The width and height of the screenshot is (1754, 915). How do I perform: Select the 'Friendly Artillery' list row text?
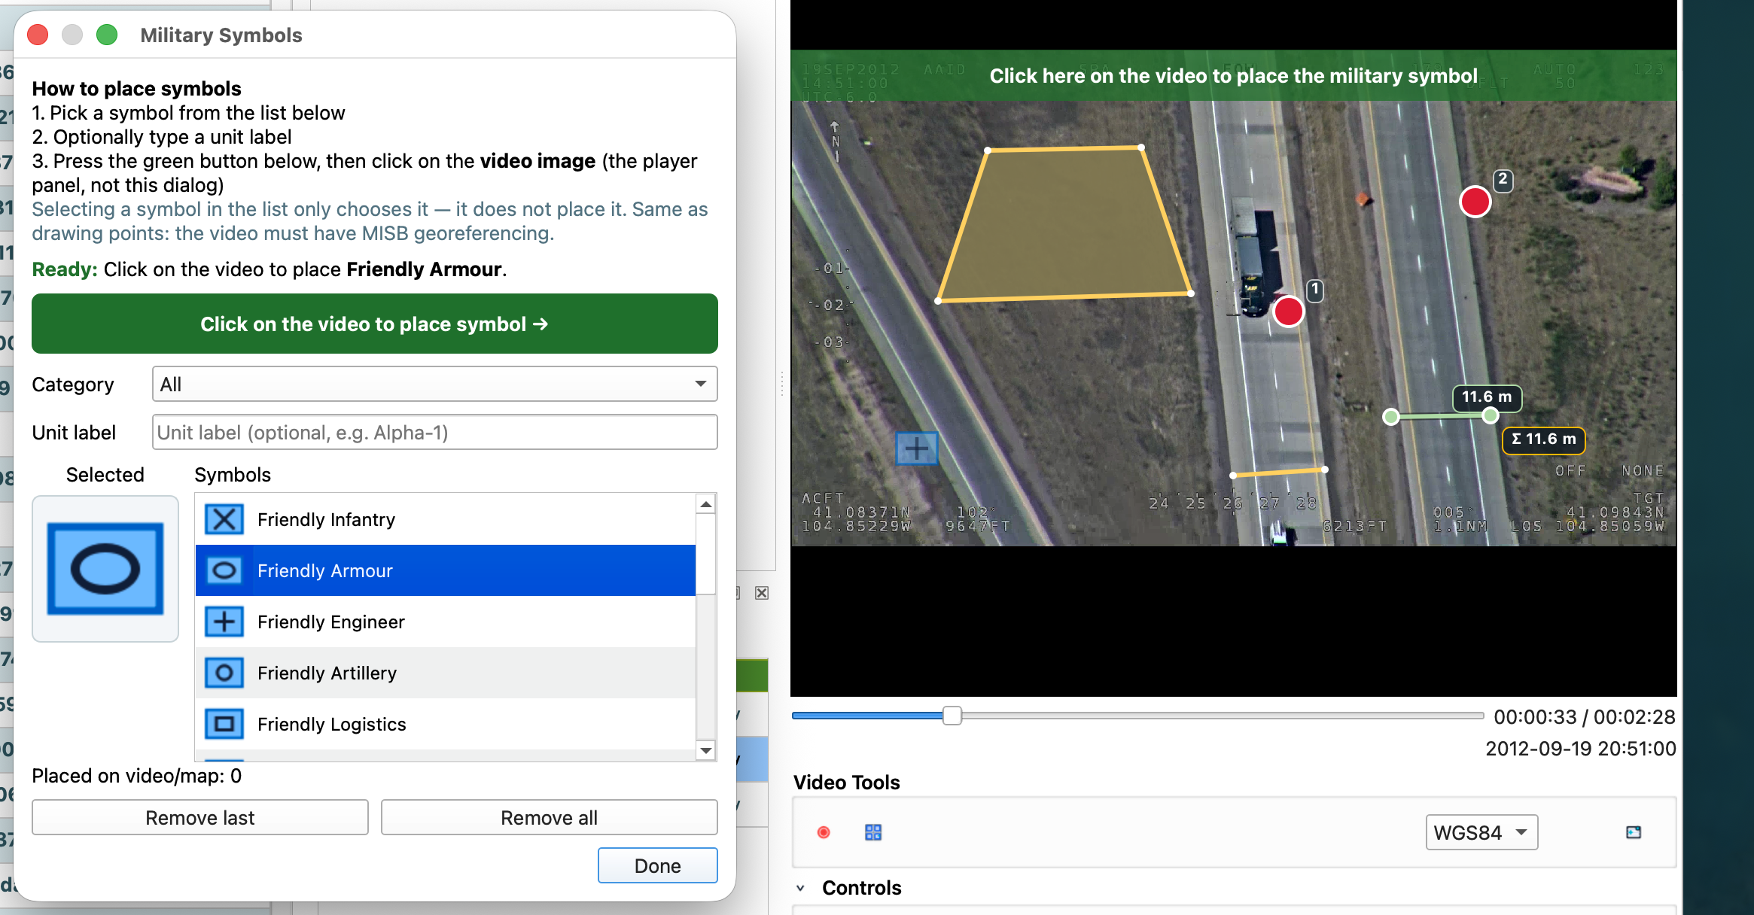pyautogui.click(x=327, y=673)
